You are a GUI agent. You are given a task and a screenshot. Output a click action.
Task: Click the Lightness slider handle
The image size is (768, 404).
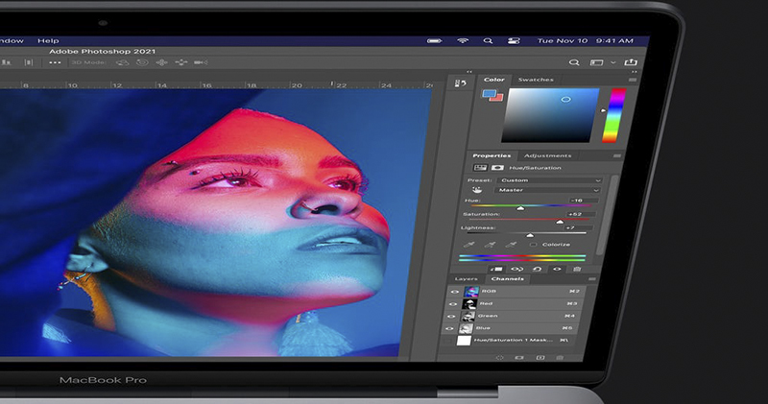coord(530,235)
